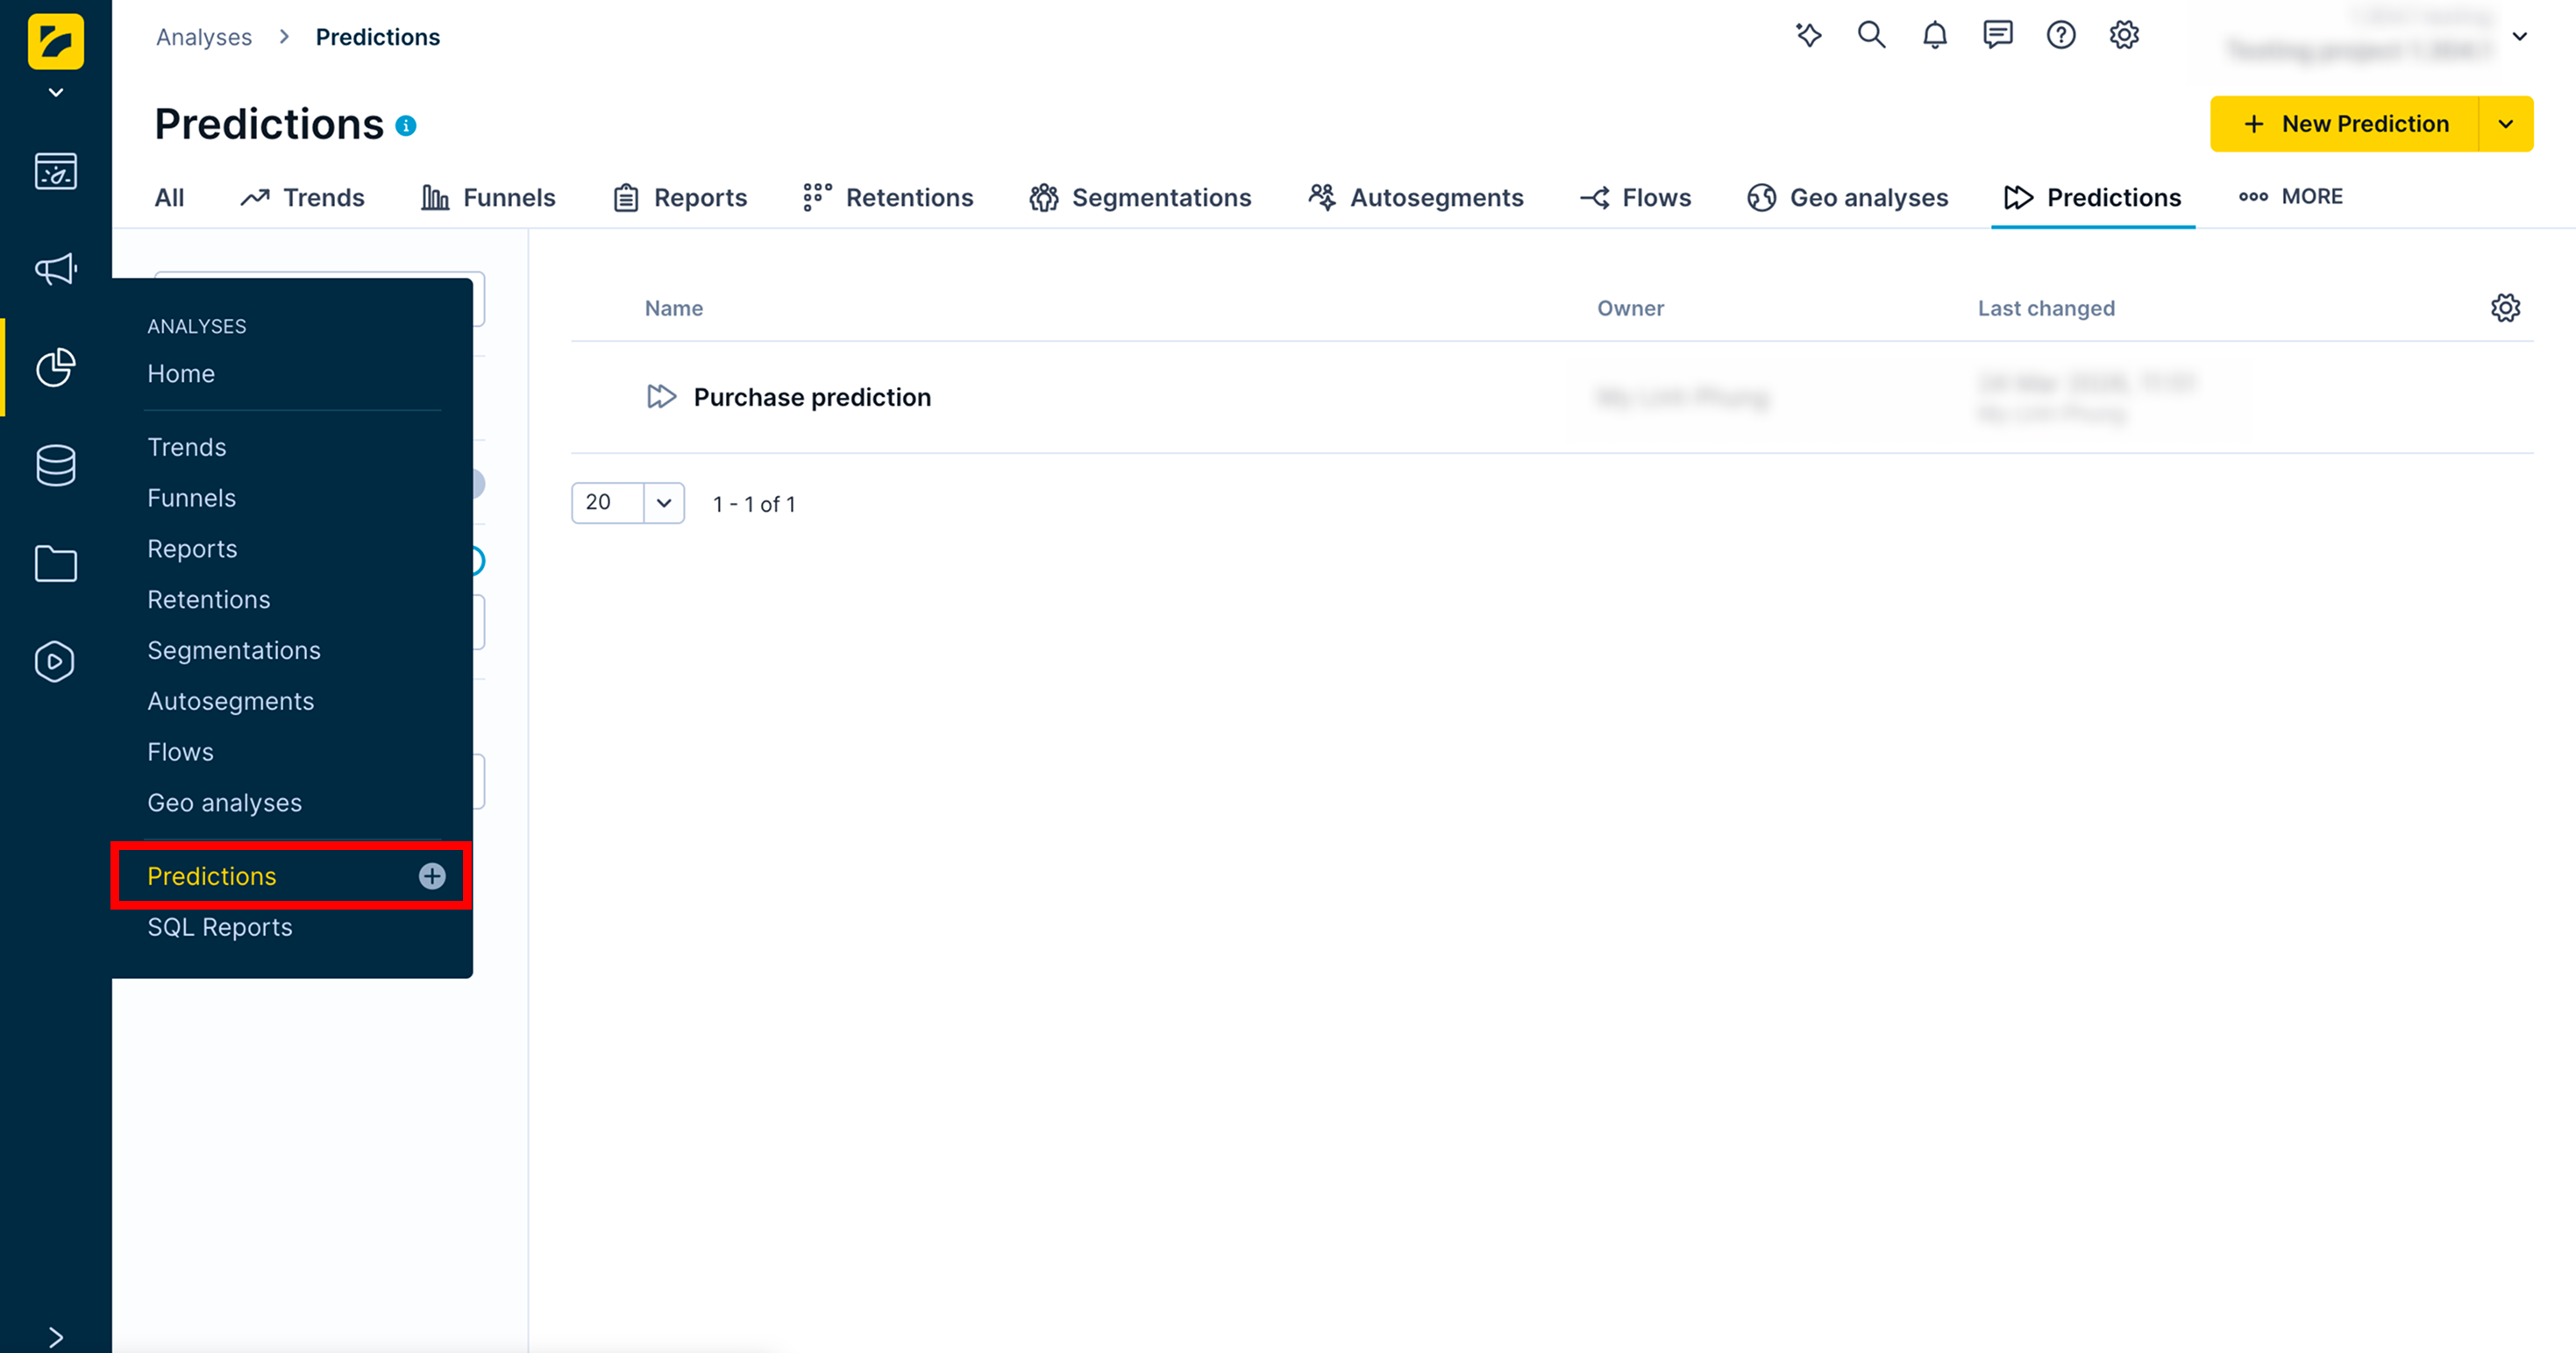Open the Purchase prediction entry

coord(811,398)
